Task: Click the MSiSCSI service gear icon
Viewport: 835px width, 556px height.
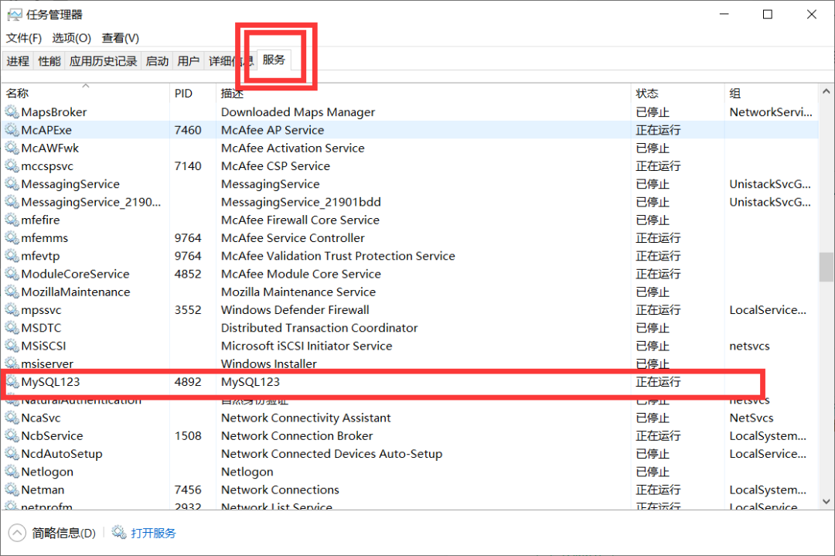Action: pyautogui.click(x=12, y=346)
